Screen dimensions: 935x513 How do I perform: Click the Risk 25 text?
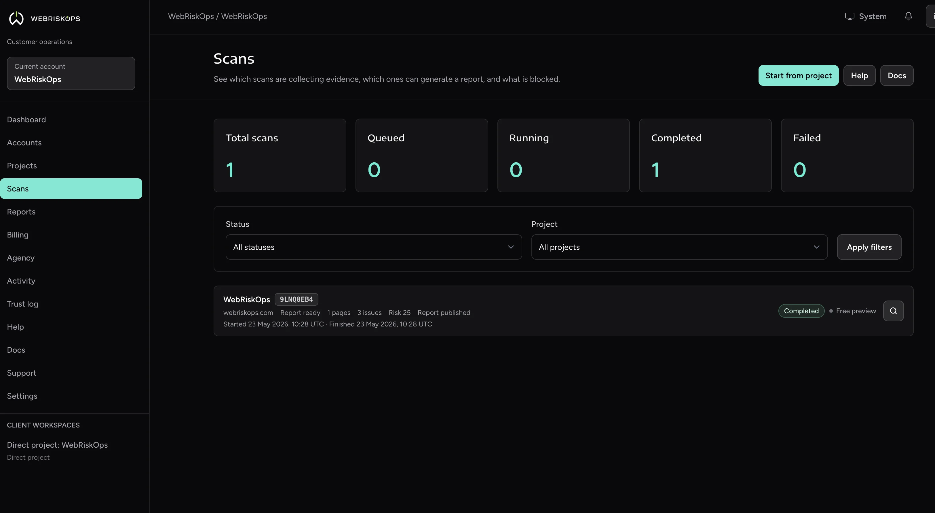[x=400, y=313]
